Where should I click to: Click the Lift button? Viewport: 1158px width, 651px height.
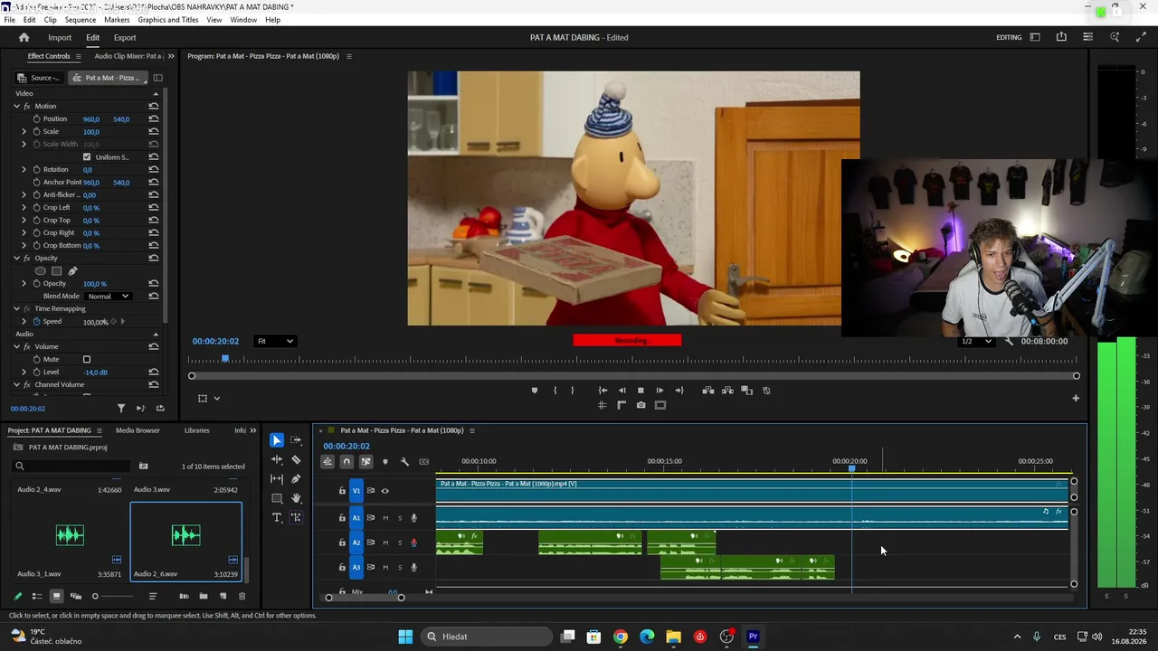pos(708,391)
